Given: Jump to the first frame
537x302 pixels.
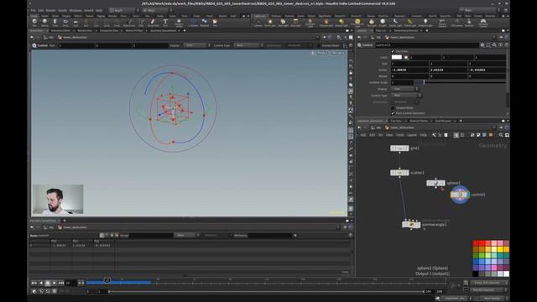Looking at the screenshot, I should (x=34, y=283).
